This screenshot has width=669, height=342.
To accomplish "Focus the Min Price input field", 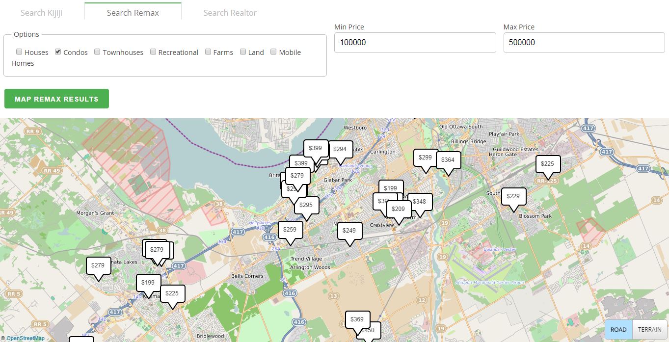I will [x=415, y=43].
